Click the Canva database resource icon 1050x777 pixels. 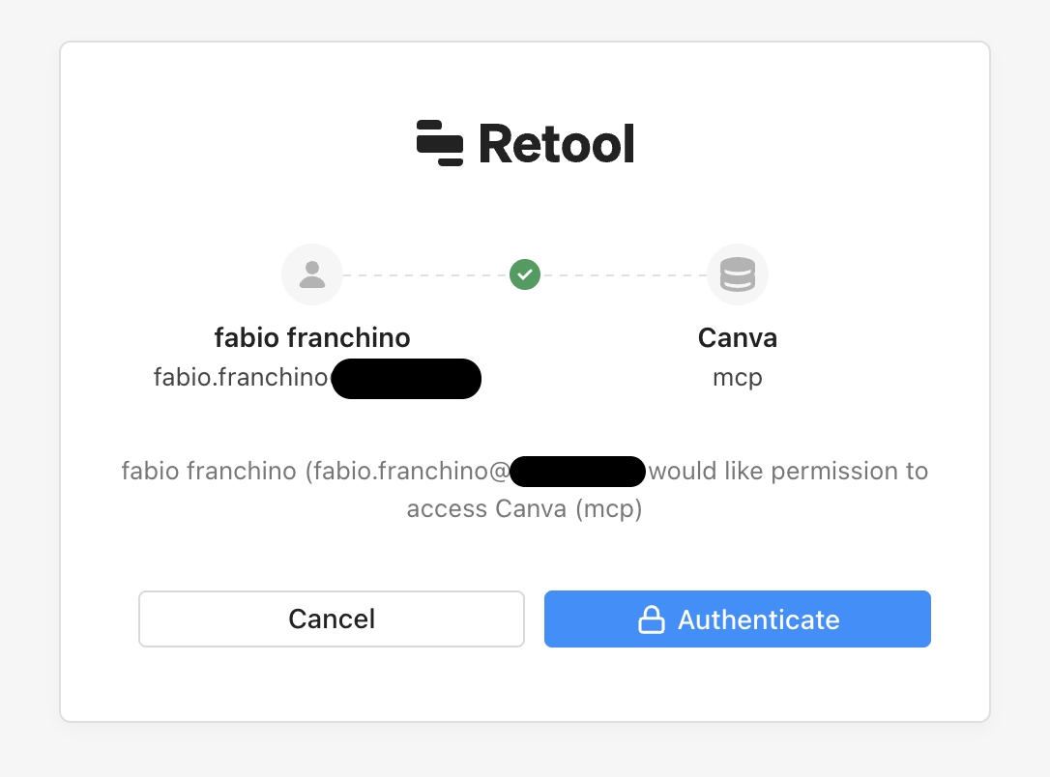[738, 274]
